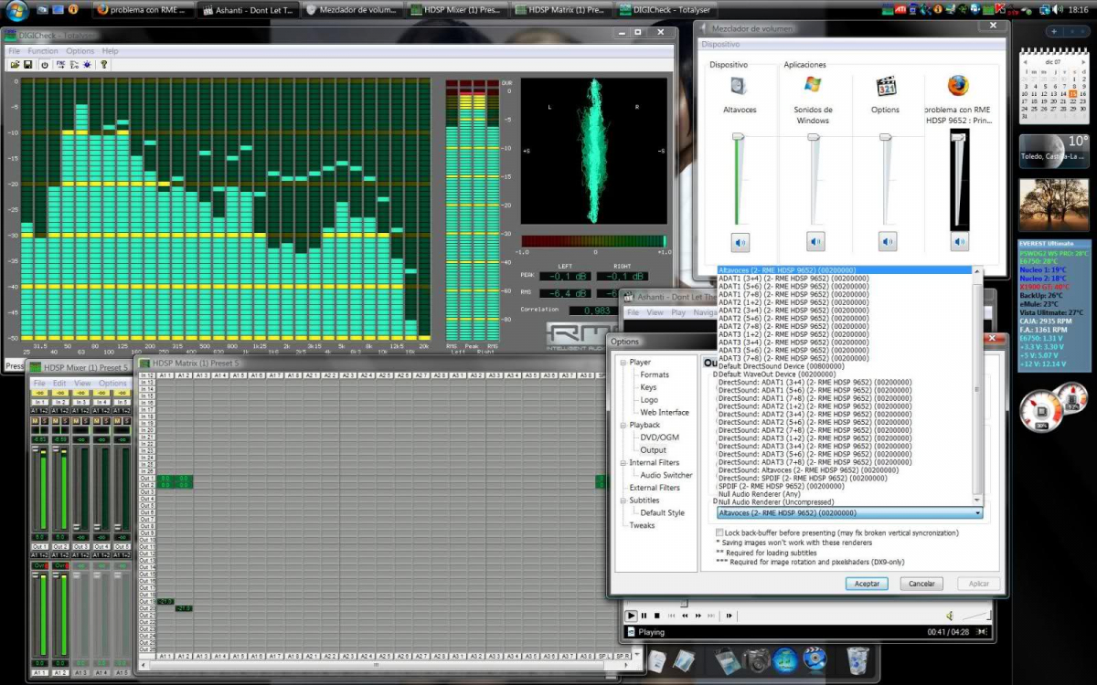Click the question mark help icon in DIGICheck
The image size is (1097, 685).
pyautogui.click(x=104, y=65)
